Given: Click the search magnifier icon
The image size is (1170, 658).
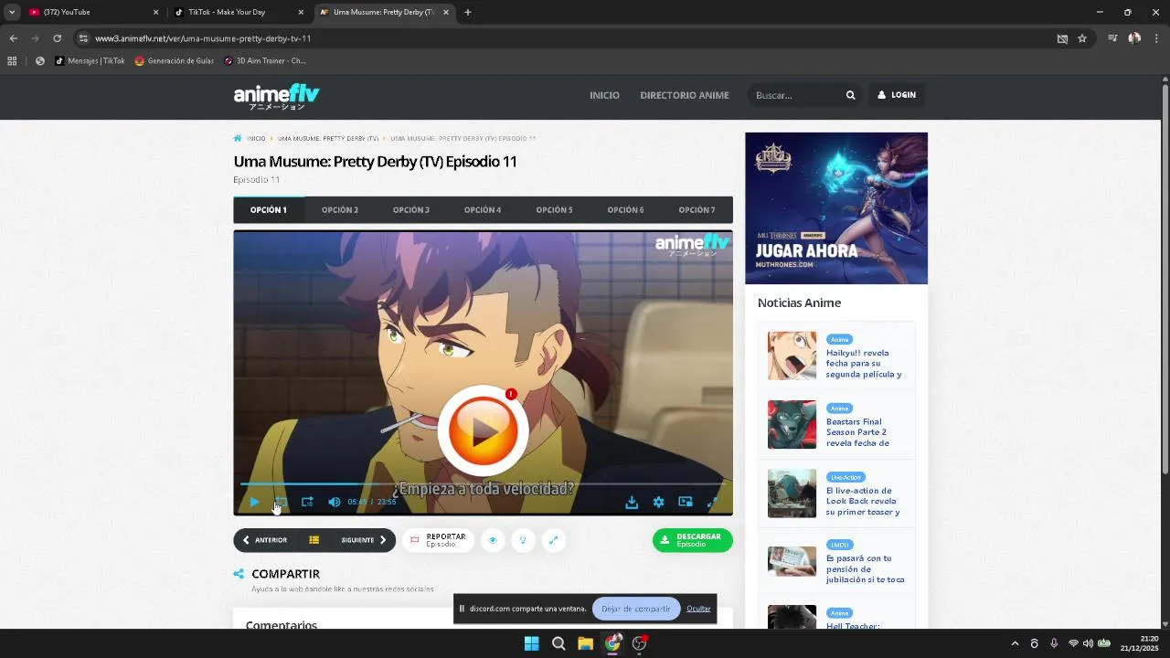Looking at the screenshot, I should (850, 95).
